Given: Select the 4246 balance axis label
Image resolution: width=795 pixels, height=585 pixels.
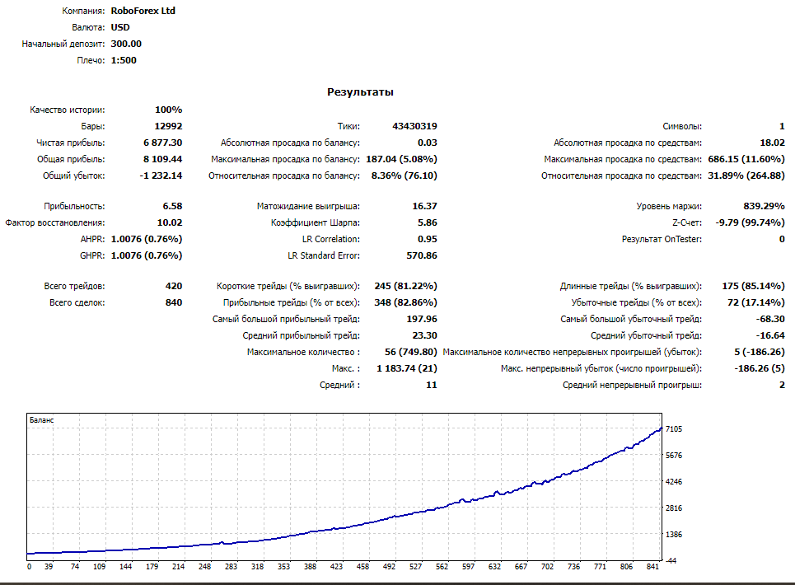Looking at the screenshot, I should pos(674,481).
